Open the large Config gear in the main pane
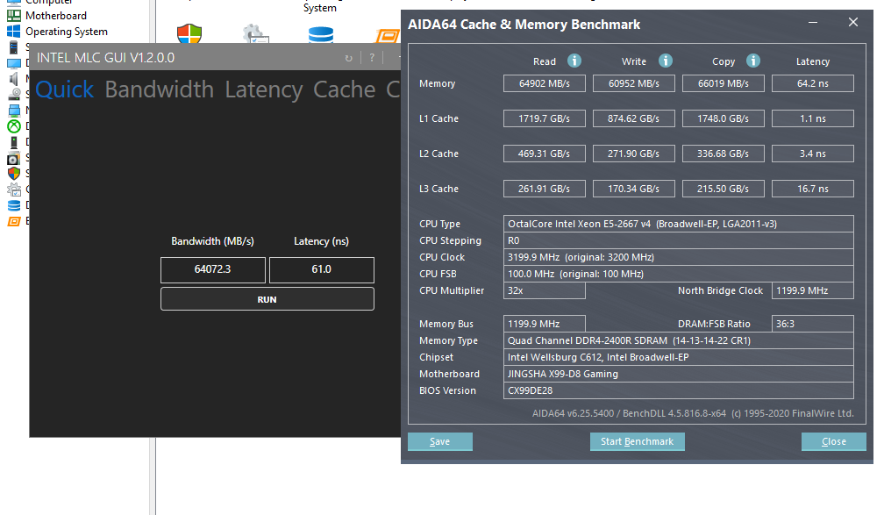The width and height of the screenshot is (884, 515). coord(255,33)
